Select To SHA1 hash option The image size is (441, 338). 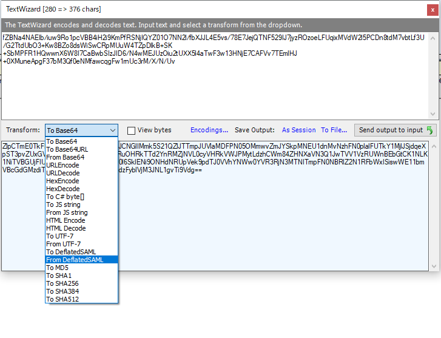coord(81,275)
